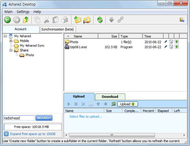This screenshot has width=190, height=146.
Task: Click the Percent column header in upload list
Action: pyautogui.click(x=148, y=111)
